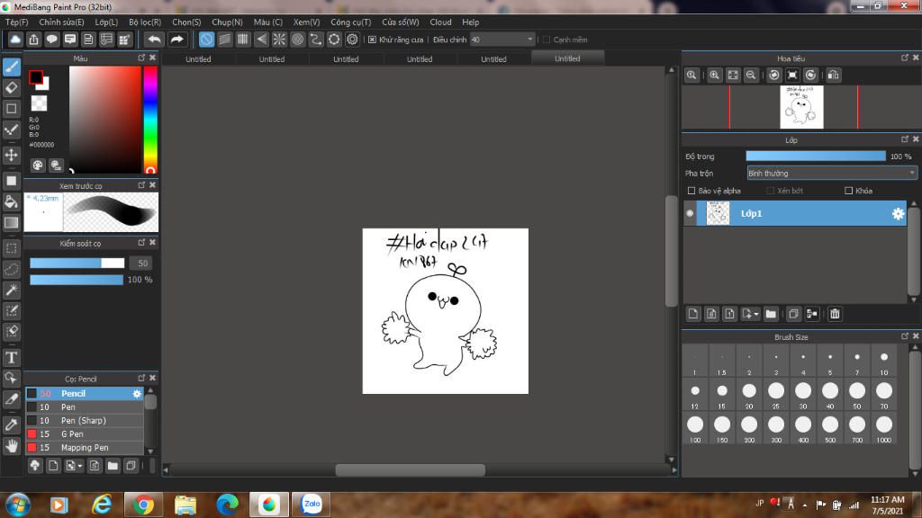Open Zalo from the Windows taskbar
922x518 pixels.
[x=311, y=504]
